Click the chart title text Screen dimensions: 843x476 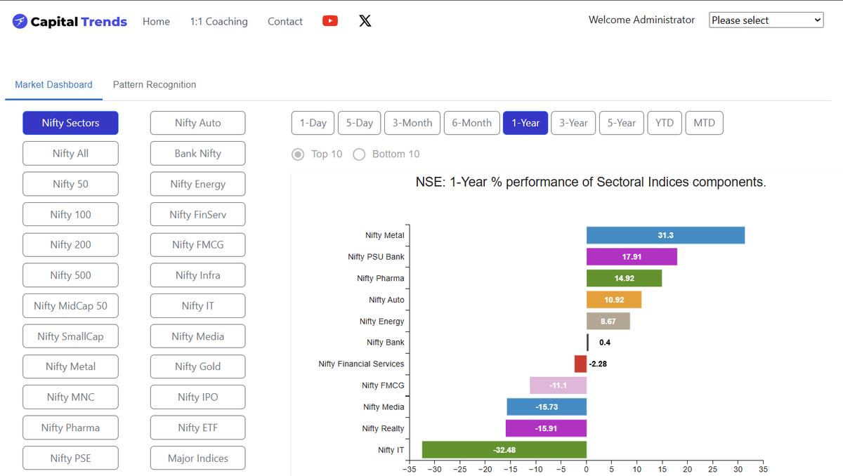pos(591,183)
